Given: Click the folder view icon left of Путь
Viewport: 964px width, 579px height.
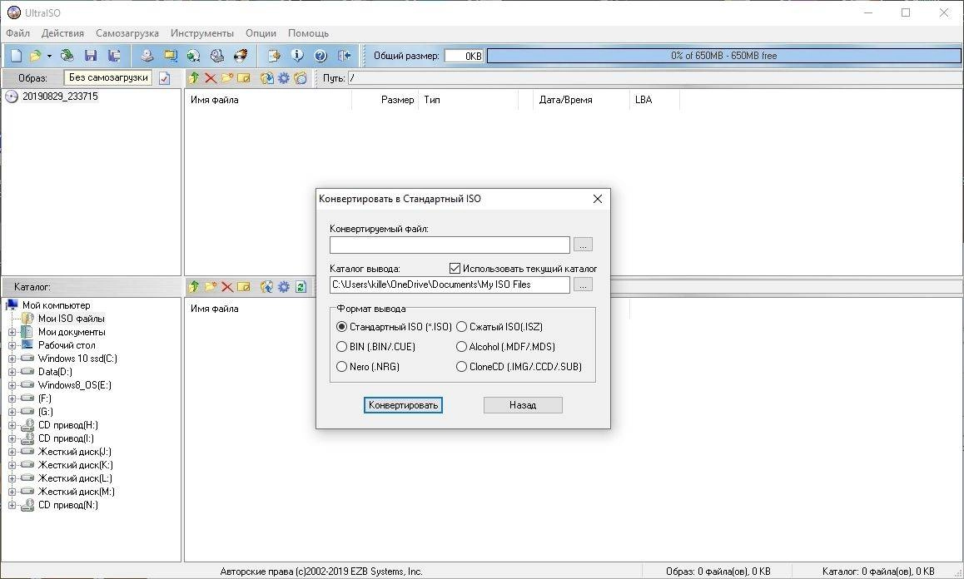Looking at the screenshot, I should coord(300,78).
